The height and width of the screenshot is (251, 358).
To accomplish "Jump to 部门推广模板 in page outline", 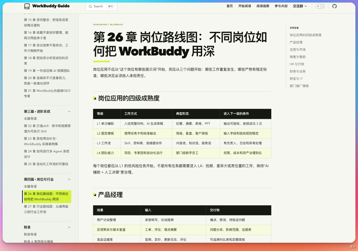I will (x=299, y=86).
